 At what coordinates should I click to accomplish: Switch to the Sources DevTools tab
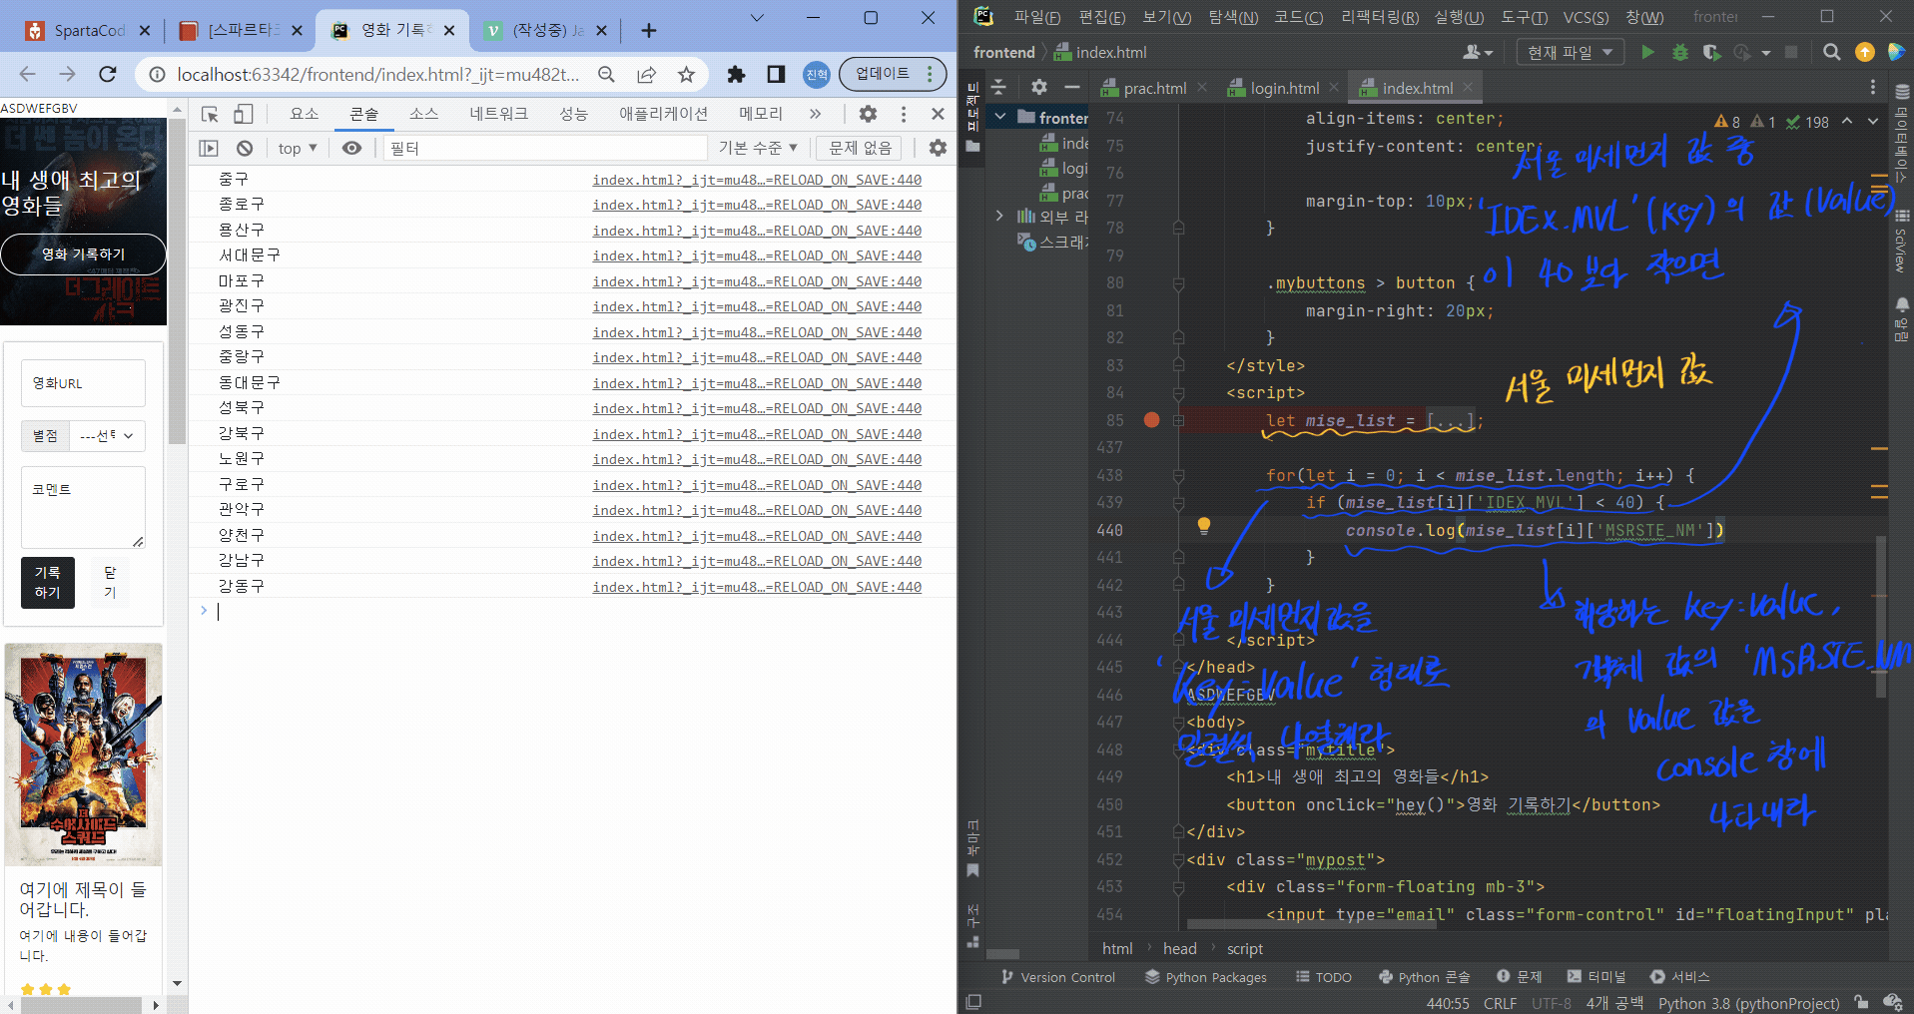tap(423, 114)
